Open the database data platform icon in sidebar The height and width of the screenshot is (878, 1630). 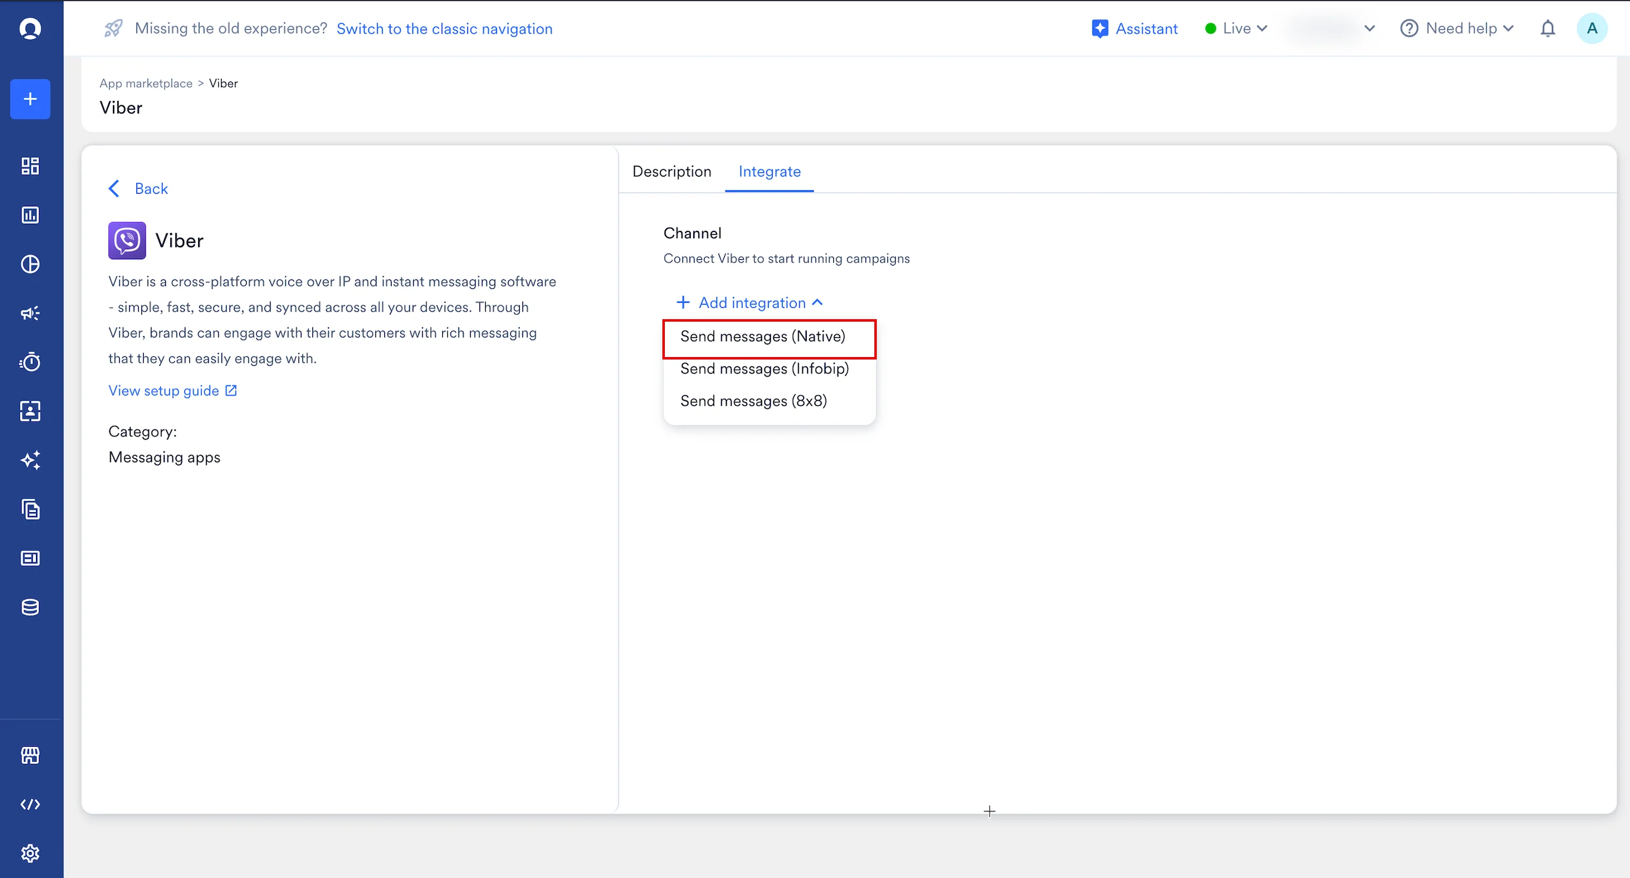30,607
